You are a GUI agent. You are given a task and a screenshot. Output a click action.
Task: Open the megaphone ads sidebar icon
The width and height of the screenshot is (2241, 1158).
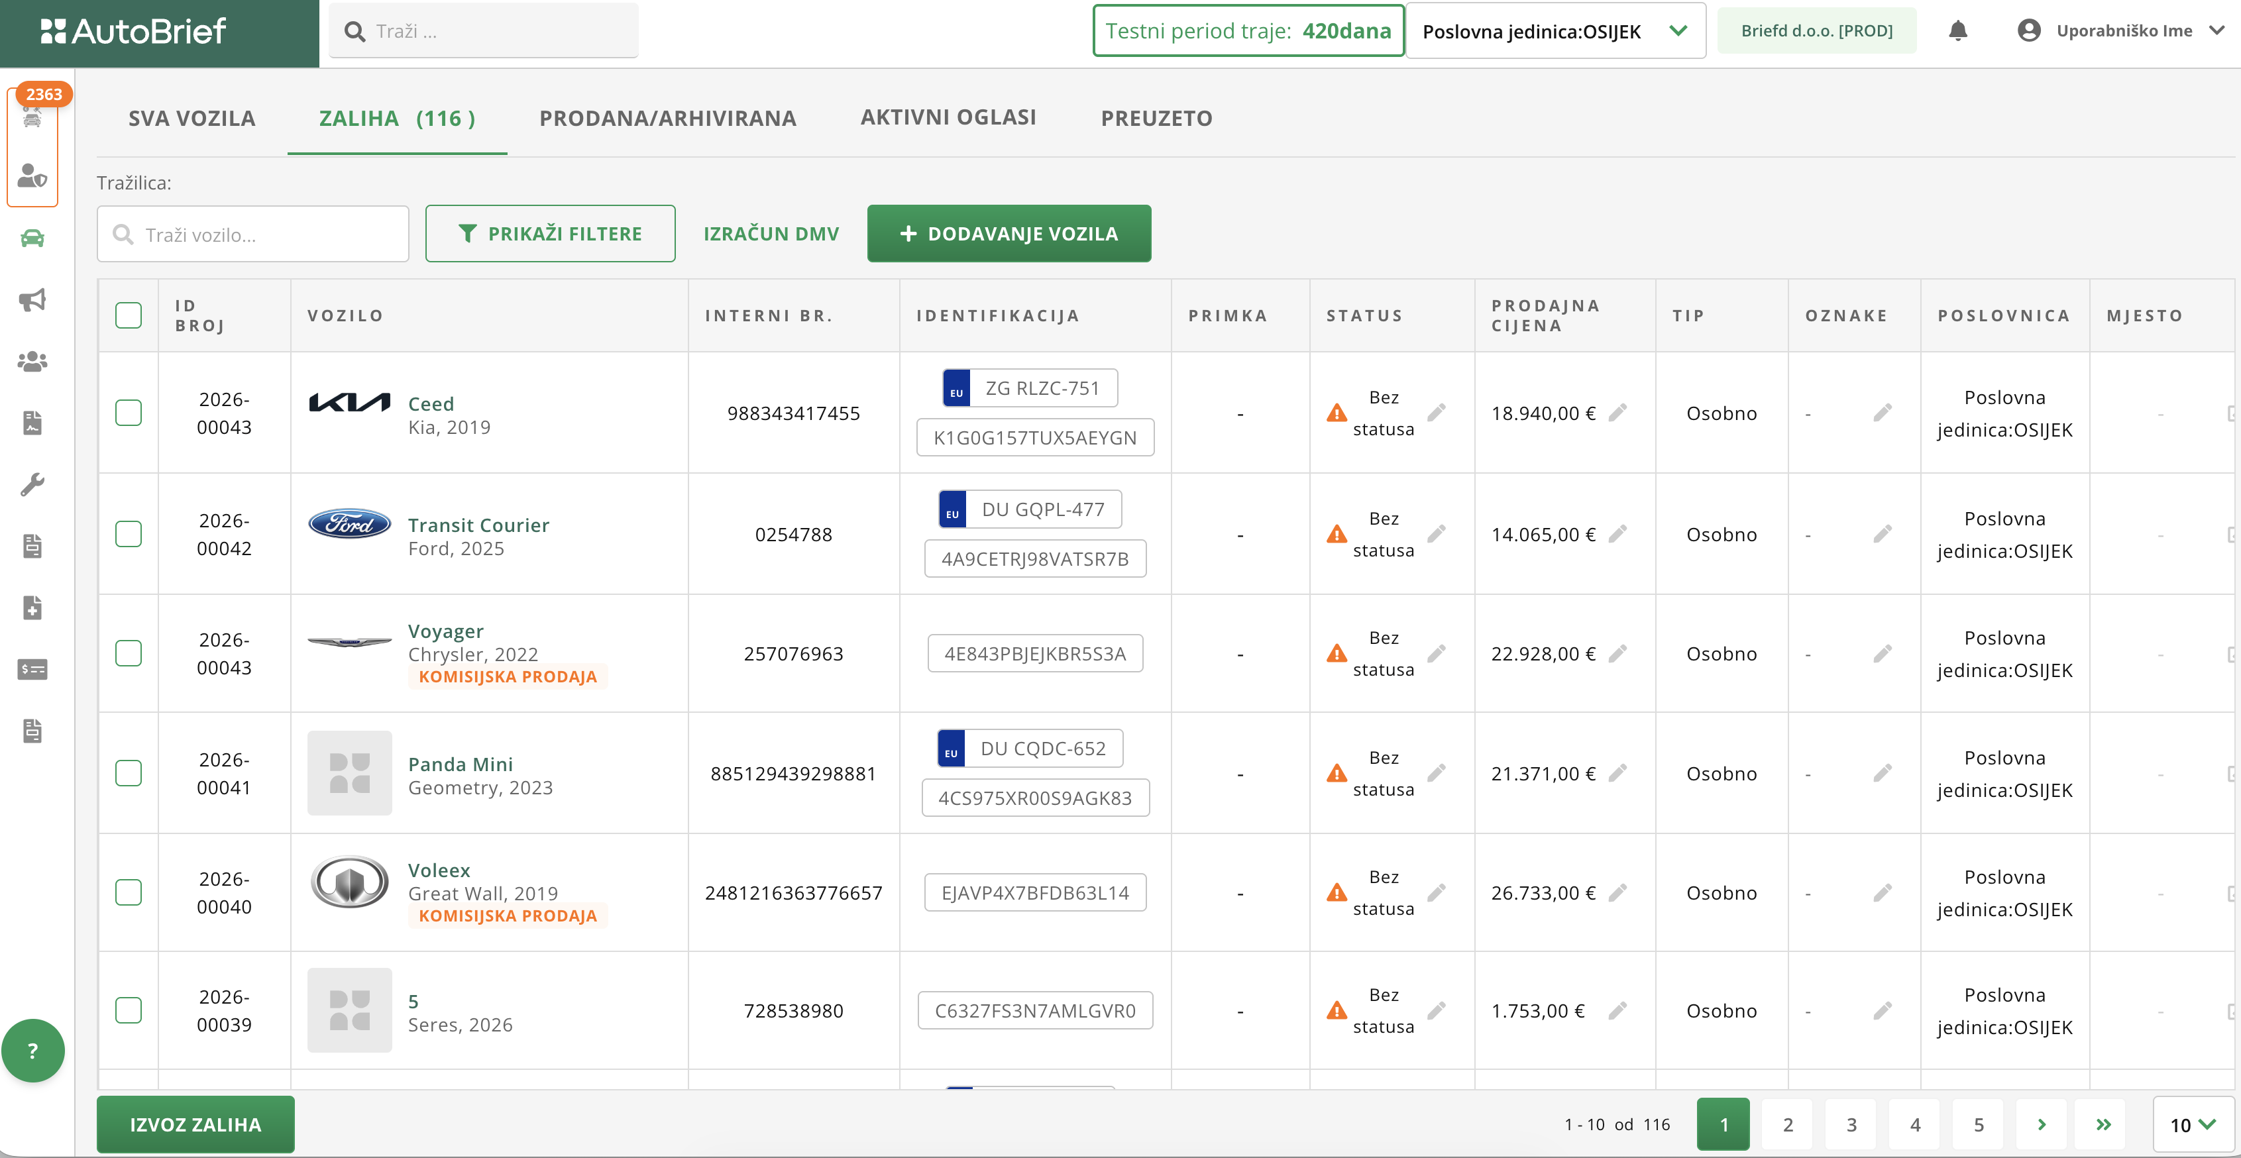click(32, 300)
